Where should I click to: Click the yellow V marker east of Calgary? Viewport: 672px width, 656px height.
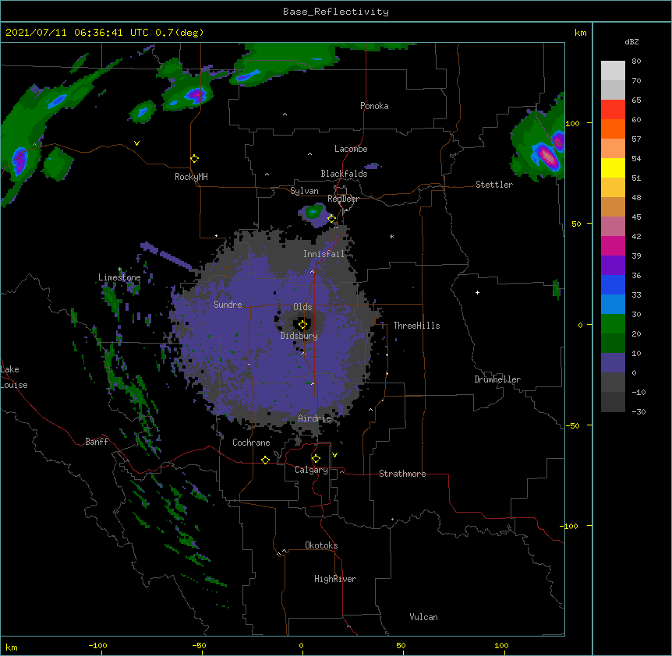334,455
